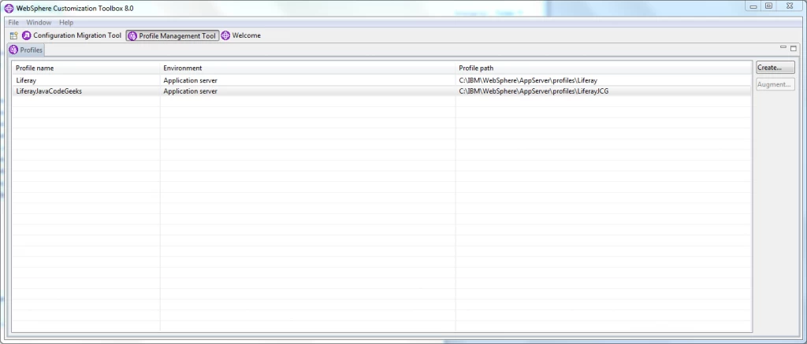Switch to the Configuration Migration Tool perspective
Image resolution: width=807 pixels, height=344 pixels.
coord(72,35)
